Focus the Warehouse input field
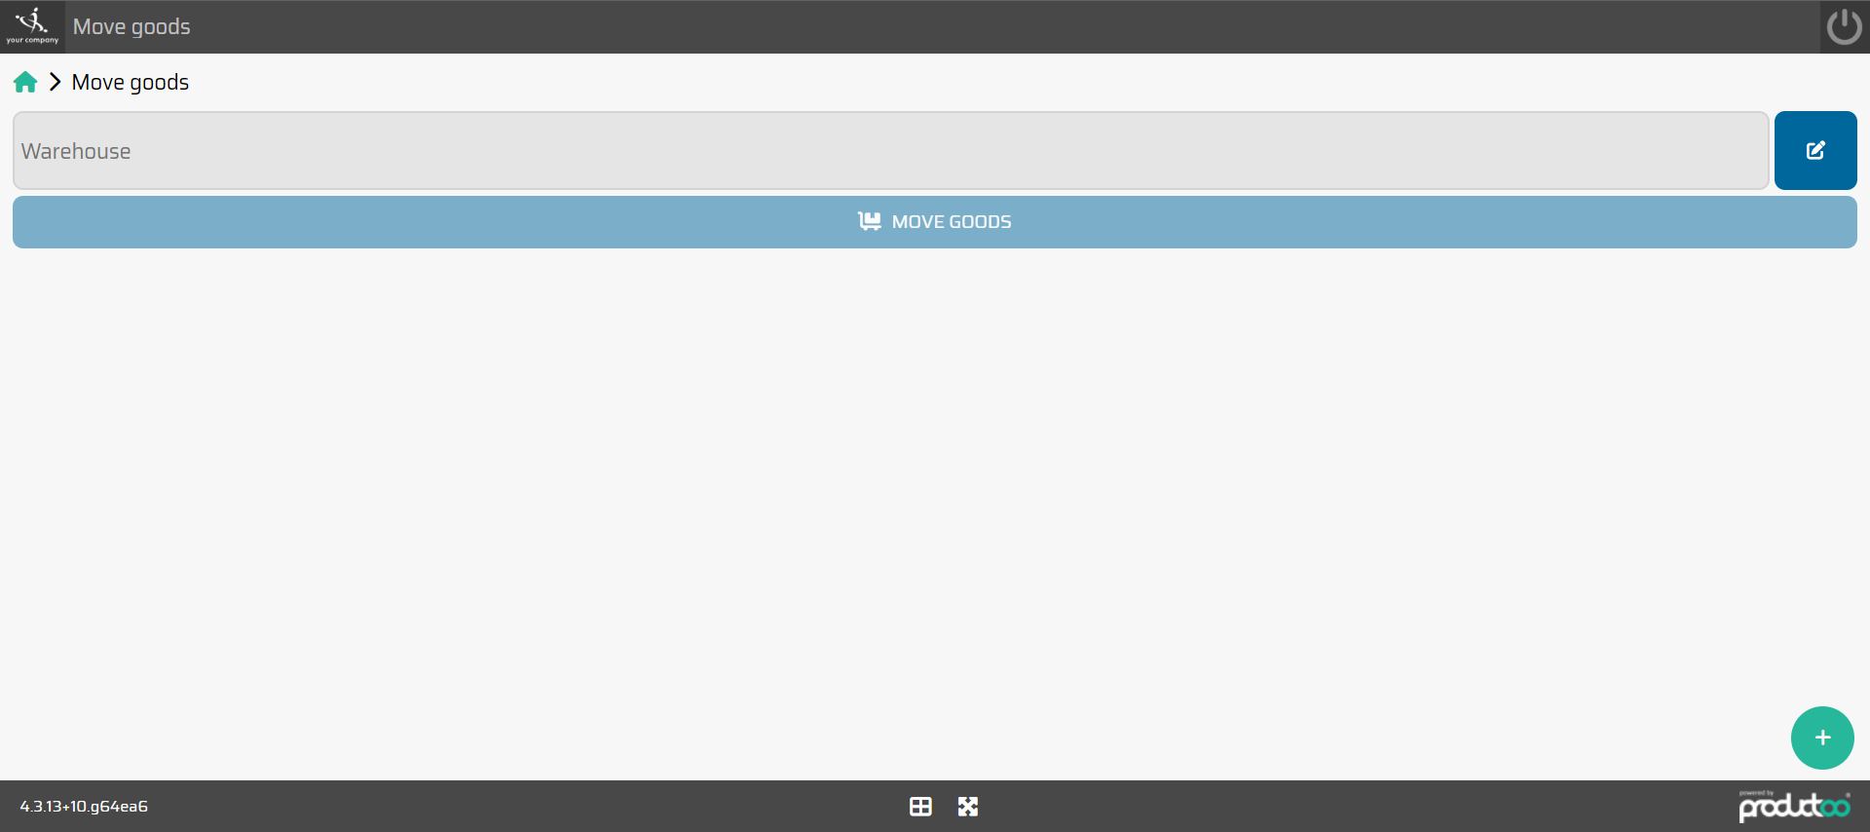1870x832 pixels. click(890, 150)
